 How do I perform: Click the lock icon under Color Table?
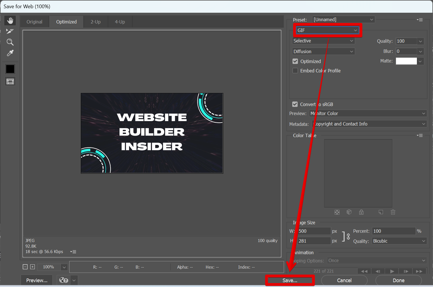click(361, 212)
